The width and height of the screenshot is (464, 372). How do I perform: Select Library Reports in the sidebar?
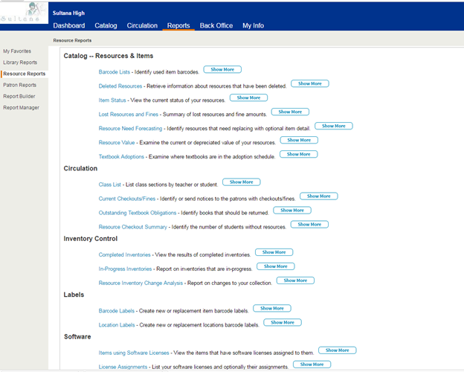tap(20, 62)
